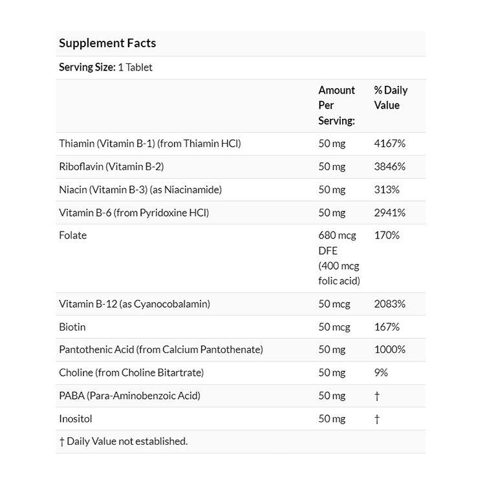Viewport: 485px width, 485px height.
Task: Click the Niacin (Vitamin B-3) row label
Action: pyautogui.click(x=140, y=189)
